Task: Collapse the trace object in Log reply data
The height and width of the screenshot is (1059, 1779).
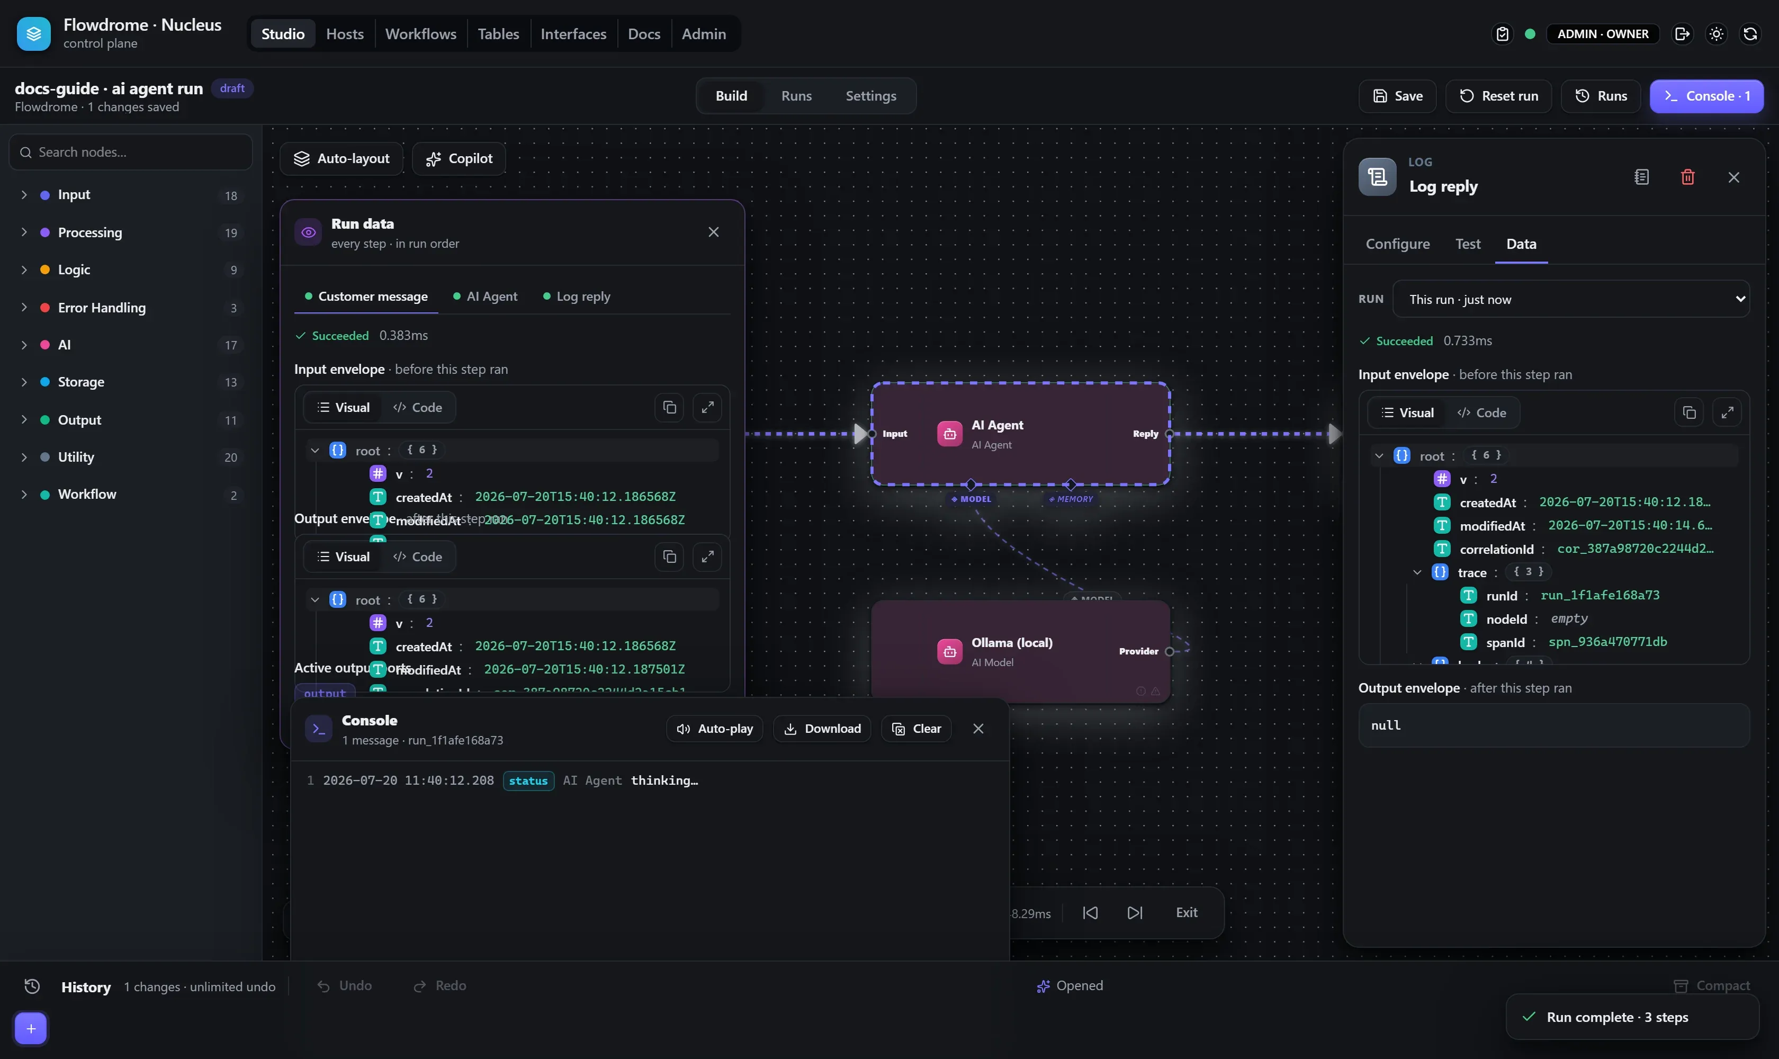Action: pyautogui.click(x=1417, y=572)
